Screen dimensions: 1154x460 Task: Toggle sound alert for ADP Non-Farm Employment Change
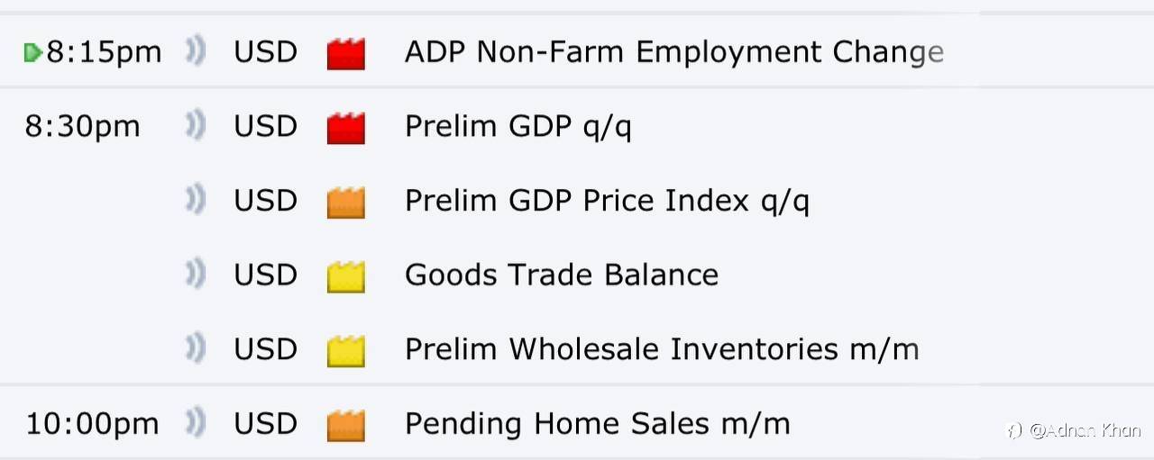coord(195,52)
